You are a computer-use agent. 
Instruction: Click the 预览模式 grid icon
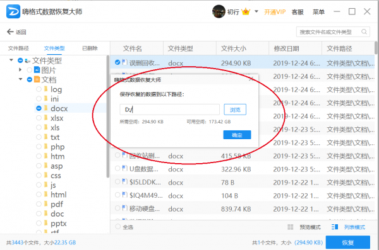coord(291,227)
